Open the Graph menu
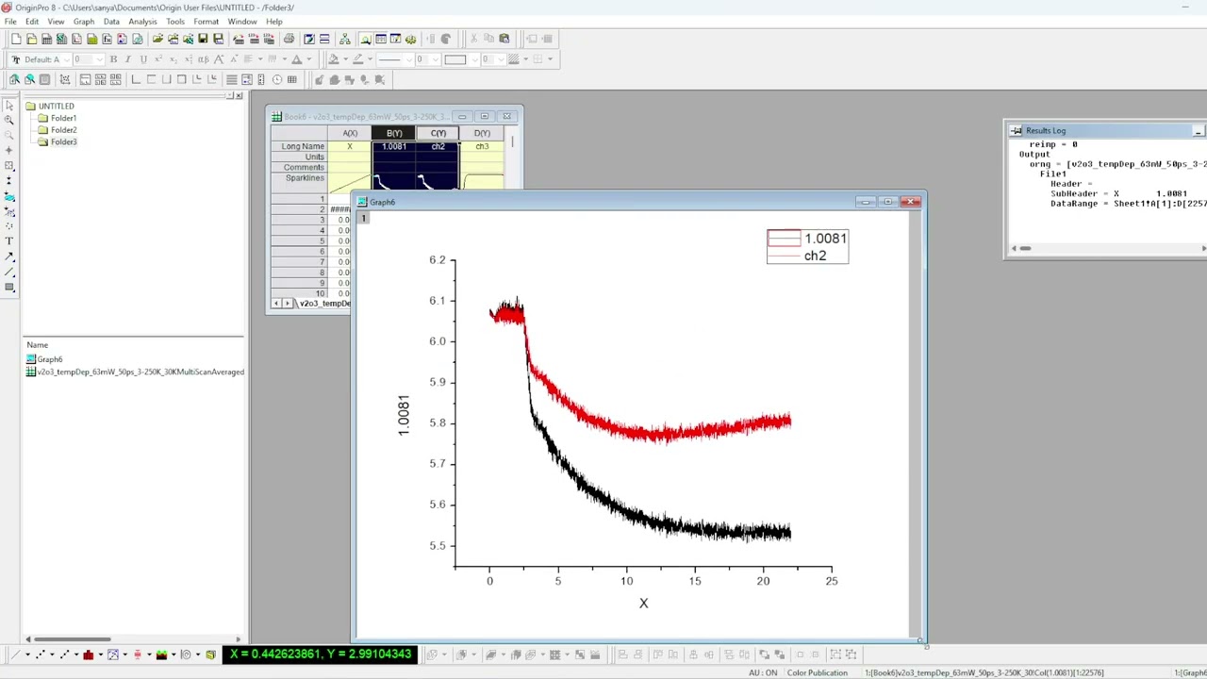Image resolution: width=1207 pixels, height=679 pixels. 83,22
